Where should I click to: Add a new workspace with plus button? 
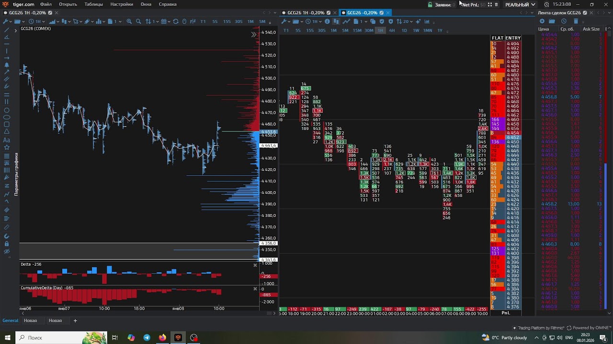point(75,321)
